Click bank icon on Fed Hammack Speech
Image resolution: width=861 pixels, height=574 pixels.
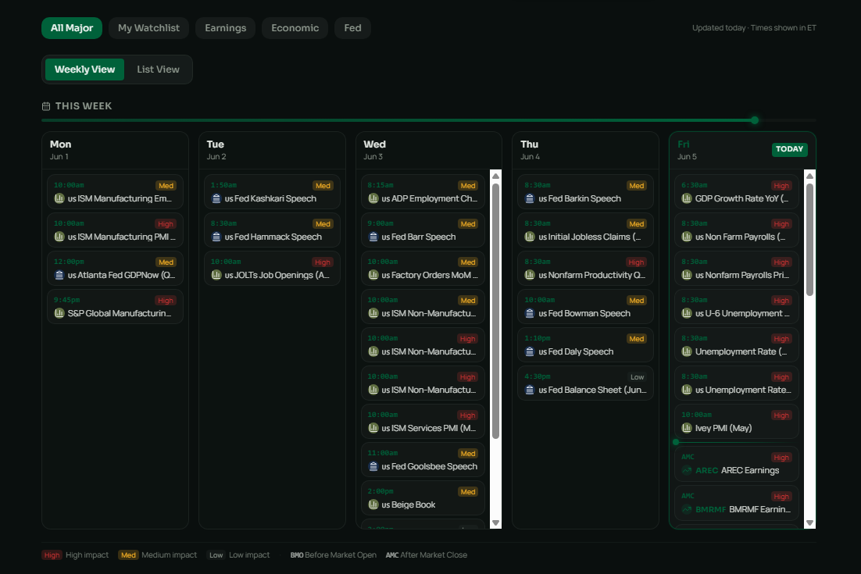tap(216, 237)
